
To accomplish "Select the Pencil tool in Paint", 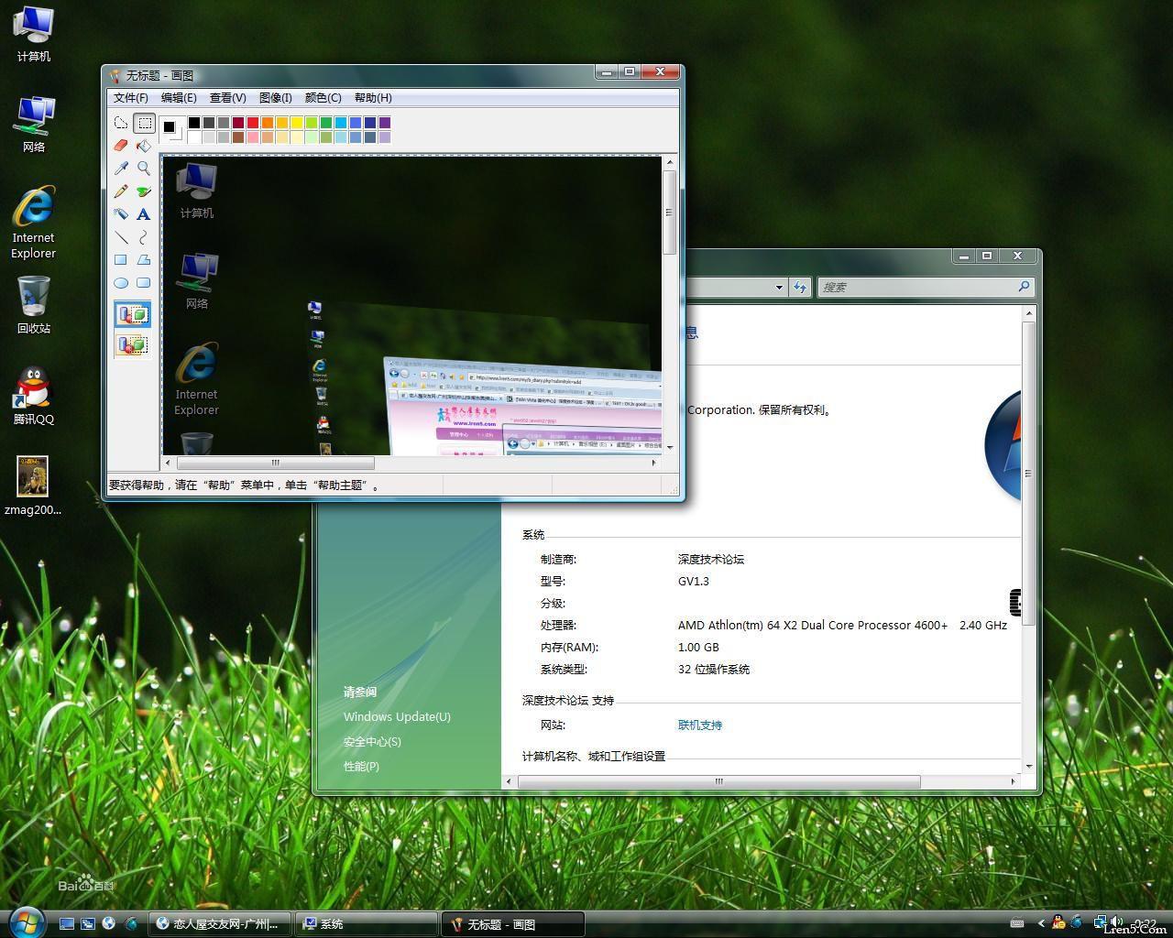I will (x=121, y=191).
